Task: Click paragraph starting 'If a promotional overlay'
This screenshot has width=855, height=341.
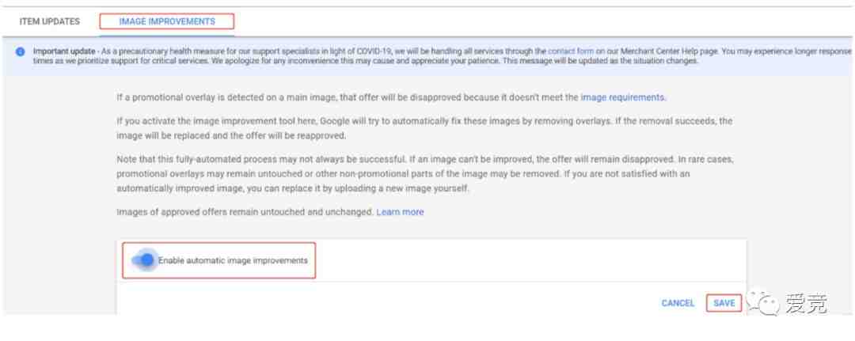Action: point(392,97)
